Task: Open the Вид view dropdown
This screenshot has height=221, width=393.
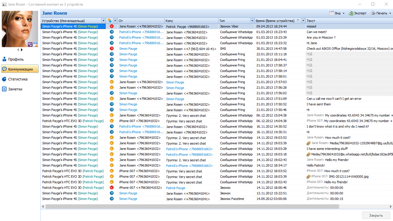Action: tap(337, 13)
